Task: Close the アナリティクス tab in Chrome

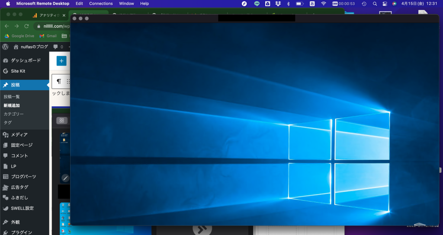Action: (64, 15)
